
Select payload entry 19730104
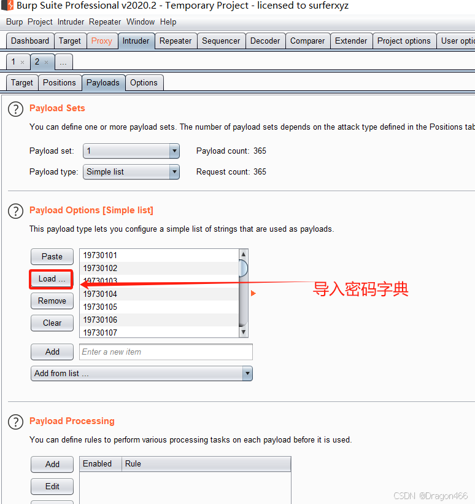click(159, 294)
